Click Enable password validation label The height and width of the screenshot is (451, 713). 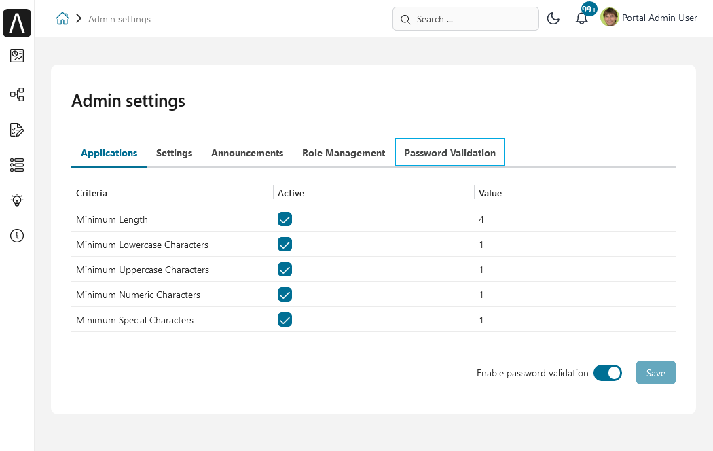point(532,373)
